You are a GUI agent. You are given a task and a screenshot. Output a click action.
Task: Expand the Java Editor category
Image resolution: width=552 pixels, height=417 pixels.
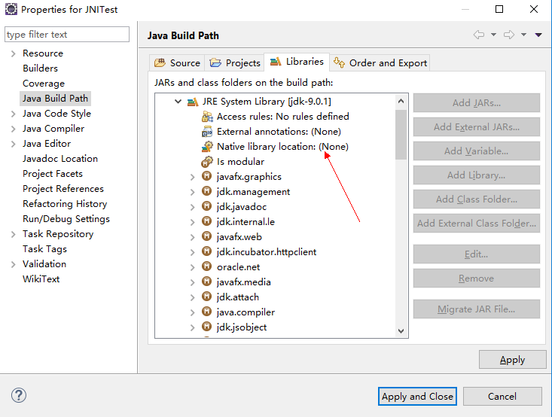click(13, 145)
